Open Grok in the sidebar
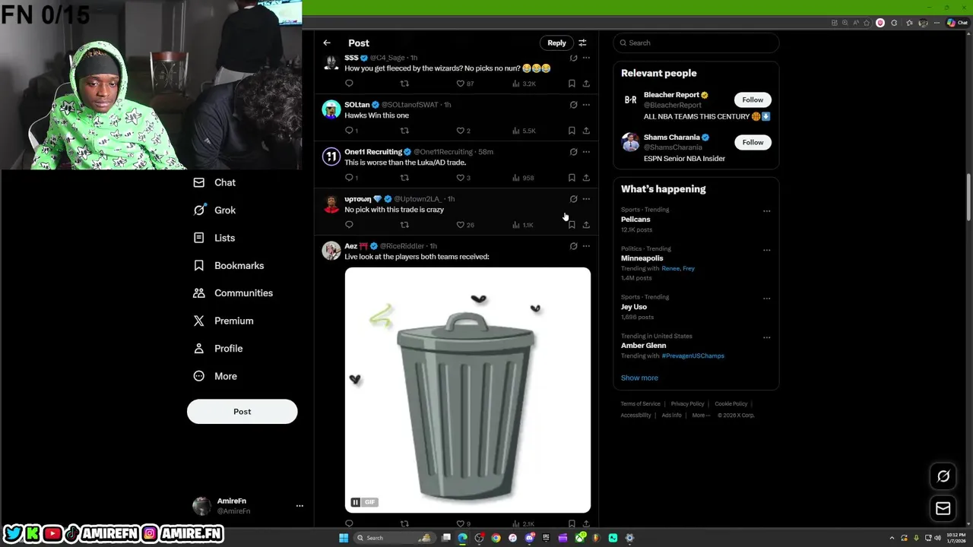Viewport: 973px width, 547px height. pyautogui.click(x=215, y=210)
